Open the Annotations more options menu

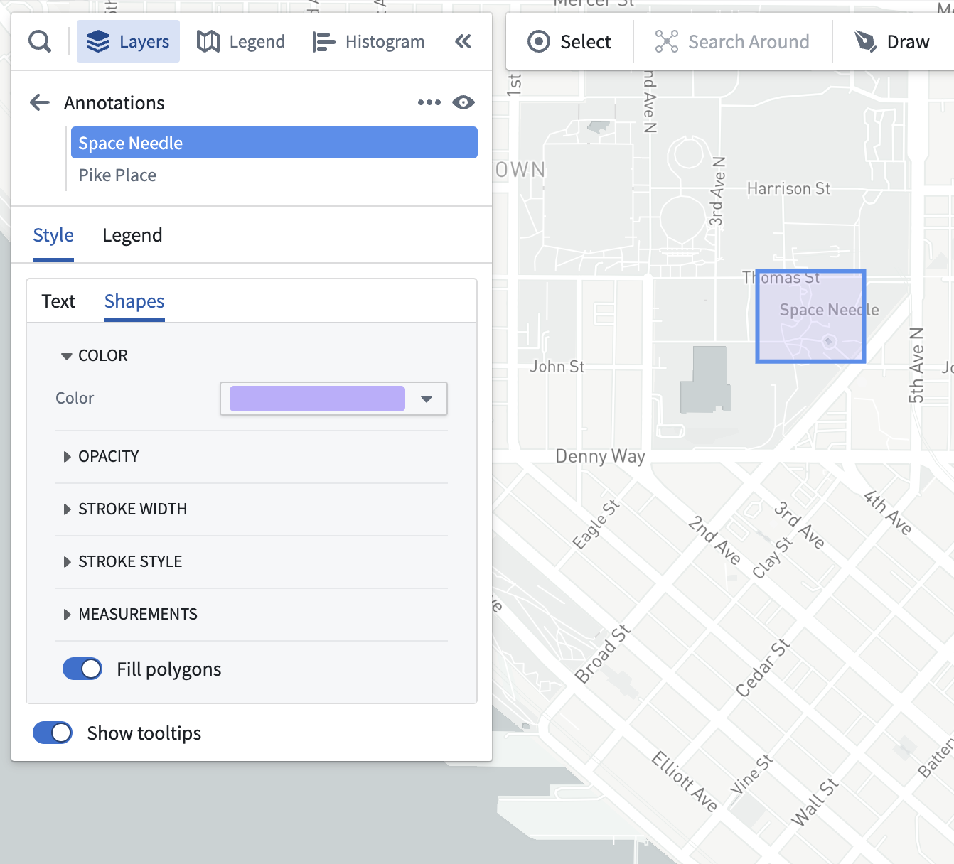(429, 103)
